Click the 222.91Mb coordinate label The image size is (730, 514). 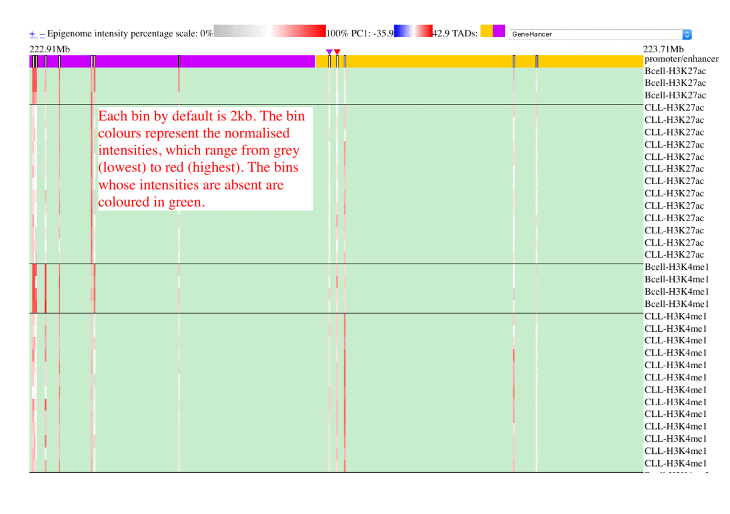tap(49, 47)
